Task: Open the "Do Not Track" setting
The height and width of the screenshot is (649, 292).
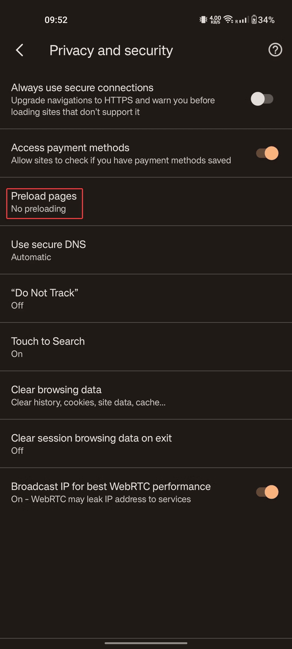Action: (45, 299)
